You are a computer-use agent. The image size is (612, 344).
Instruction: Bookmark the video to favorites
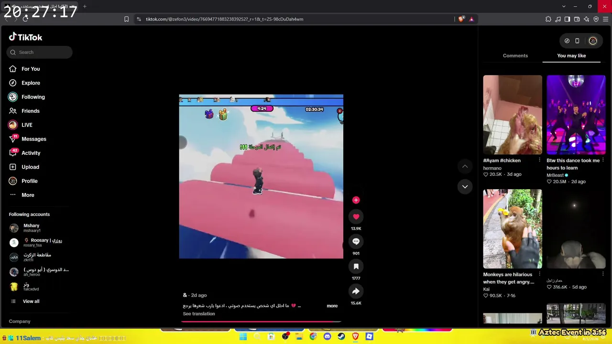(356, 267)
